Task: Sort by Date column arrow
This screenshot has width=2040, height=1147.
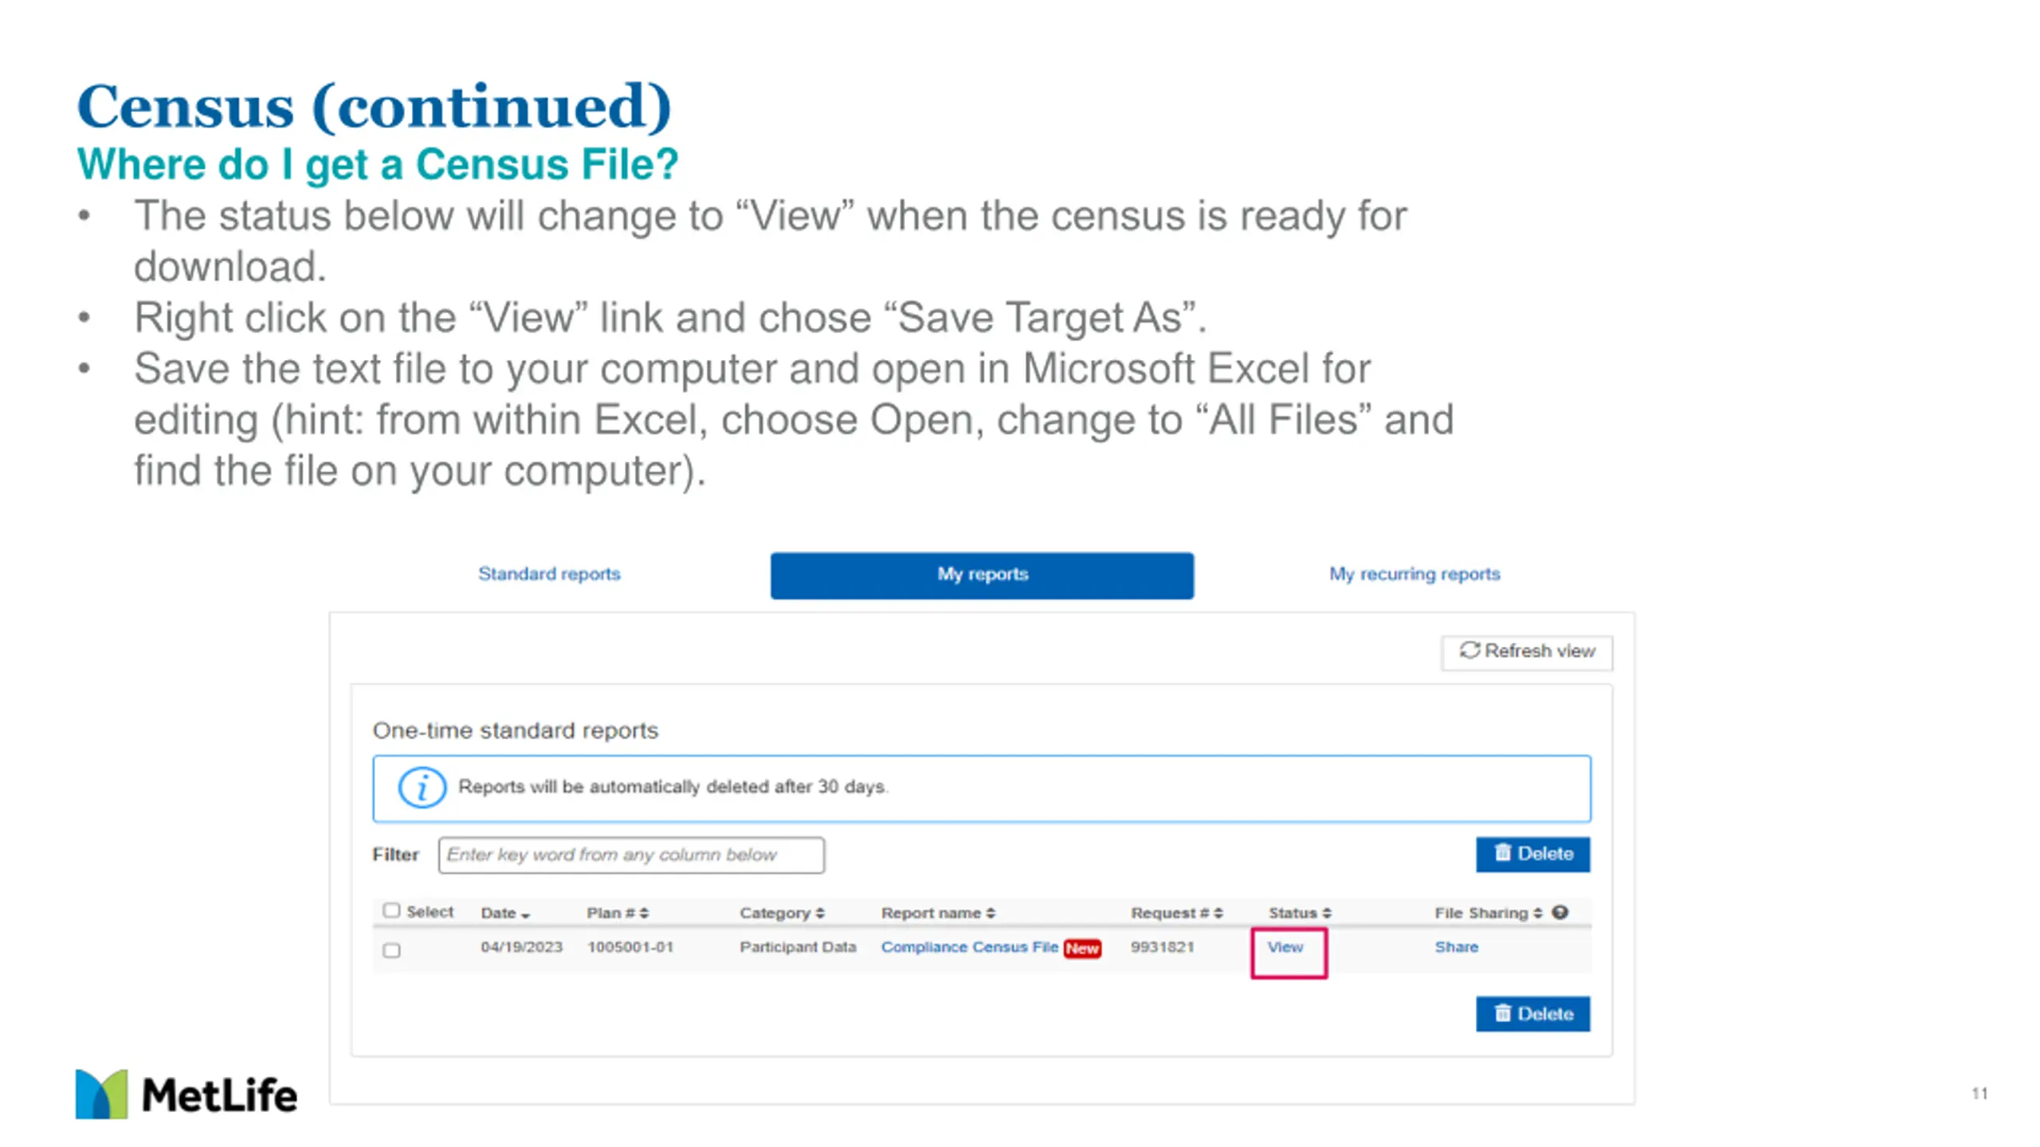Action: tap(525, 914)
